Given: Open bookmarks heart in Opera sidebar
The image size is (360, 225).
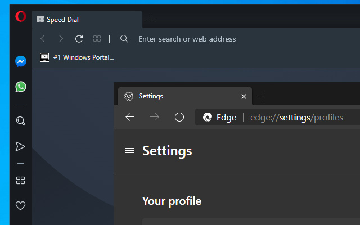Looking at the screenshot, I should click(x=20, y=205).
